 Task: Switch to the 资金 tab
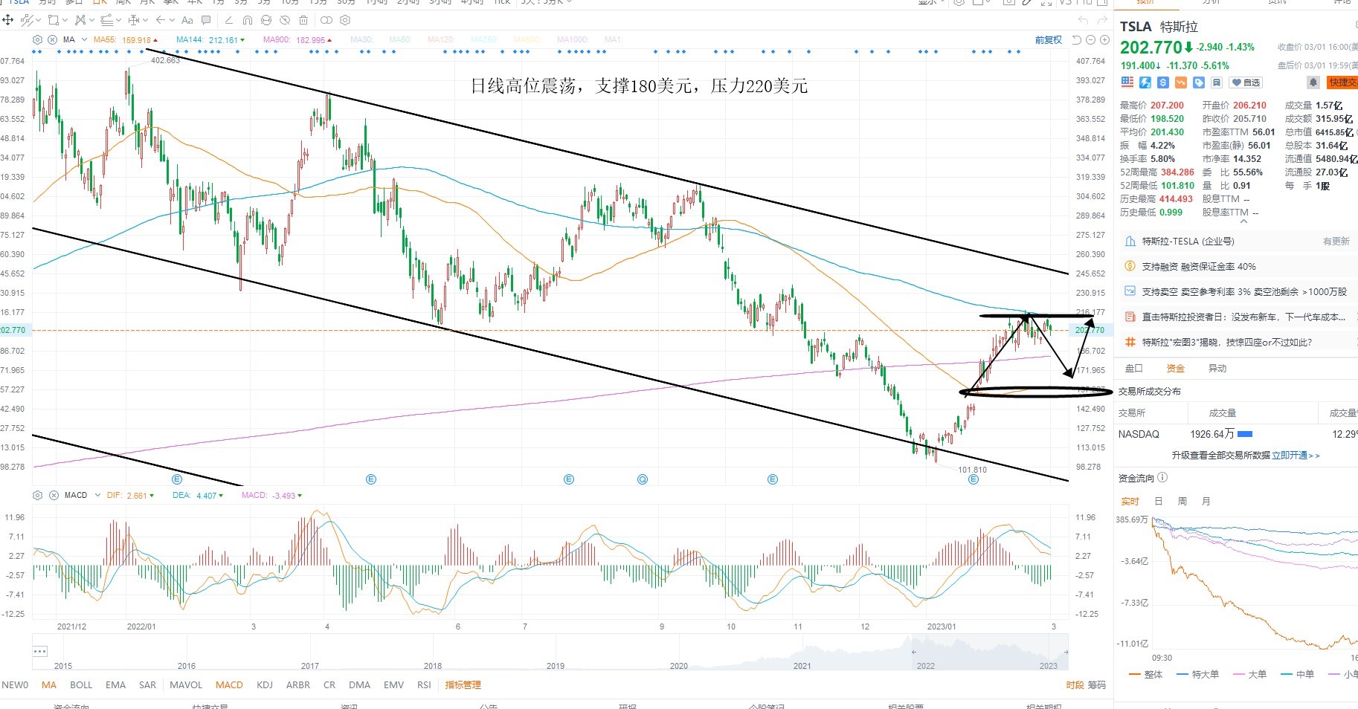pyautogui.click(x=1175, y=369)
